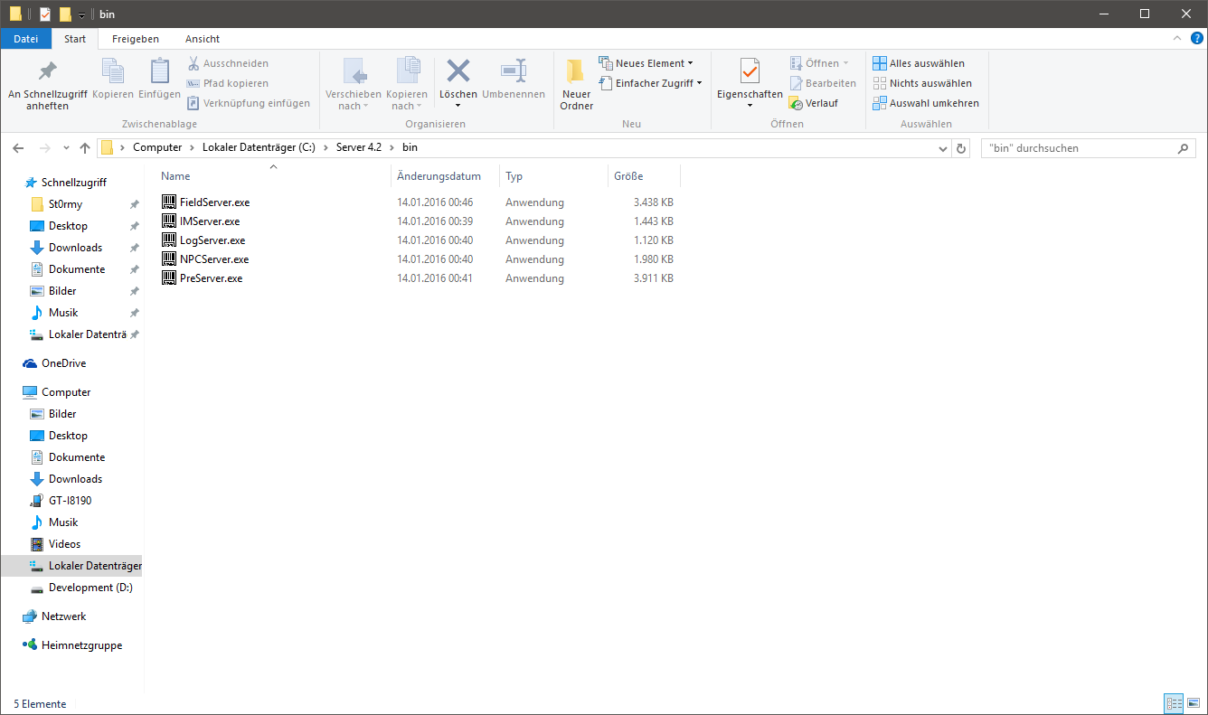
Task: Open the Datei menu tab
Action: [26, 39]
